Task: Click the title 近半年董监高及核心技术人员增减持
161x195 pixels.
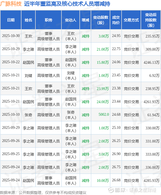Action: (x=67, y=4)
